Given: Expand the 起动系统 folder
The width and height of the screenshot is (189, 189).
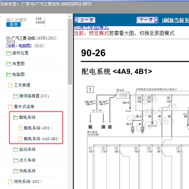Looking at the screenshot, I should click(27, 149).
